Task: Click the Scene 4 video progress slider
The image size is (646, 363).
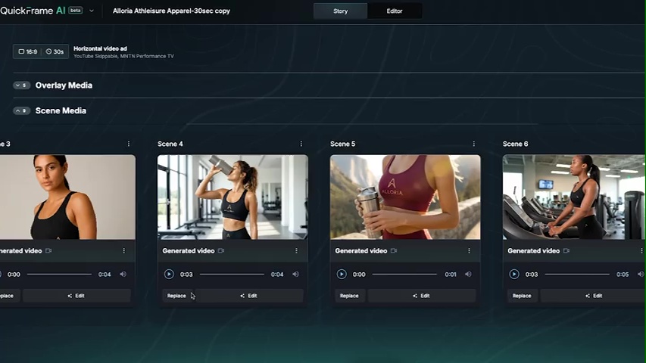Action: (x=232, y=275)
